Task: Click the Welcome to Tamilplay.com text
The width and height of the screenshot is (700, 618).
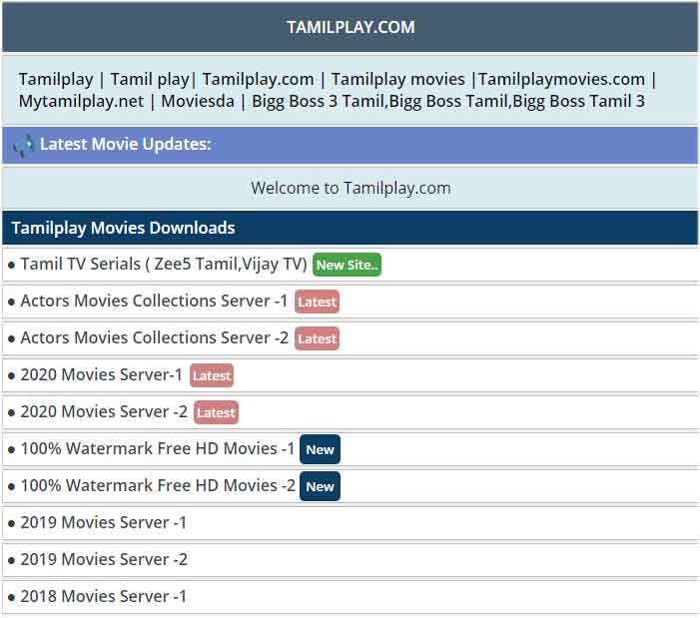Action: coord(350,188)
